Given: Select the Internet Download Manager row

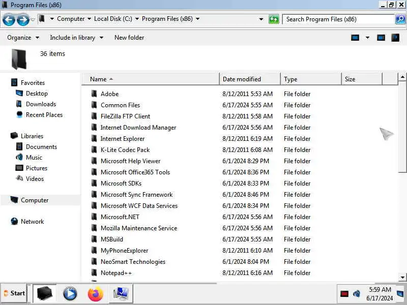Looking at the screenshot, I should 240,128.
